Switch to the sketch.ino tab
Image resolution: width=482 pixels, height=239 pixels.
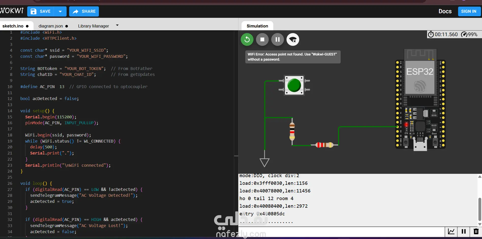(x=16, y=26)
